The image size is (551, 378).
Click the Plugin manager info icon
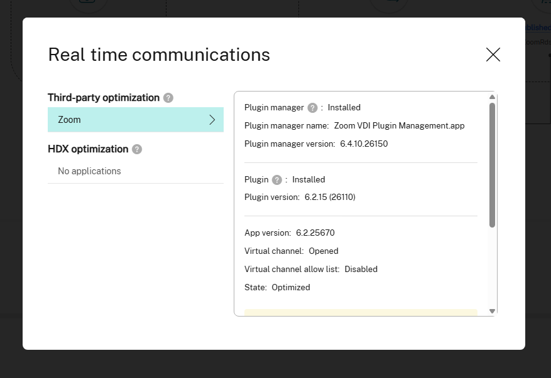point(312,107)
